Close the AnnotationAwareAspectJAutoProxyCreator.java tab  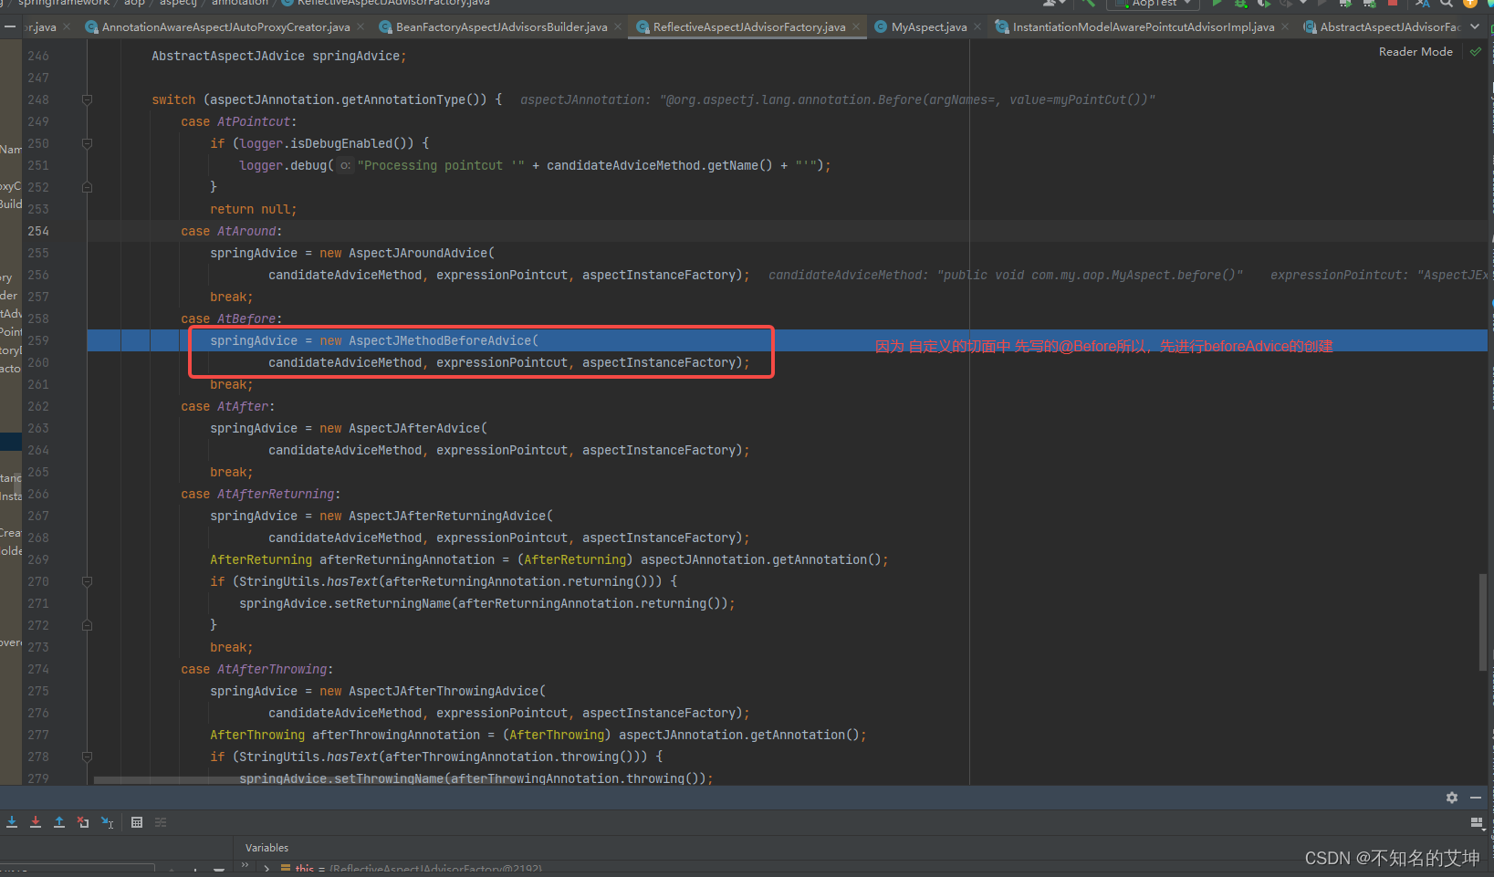click(360, 27)
